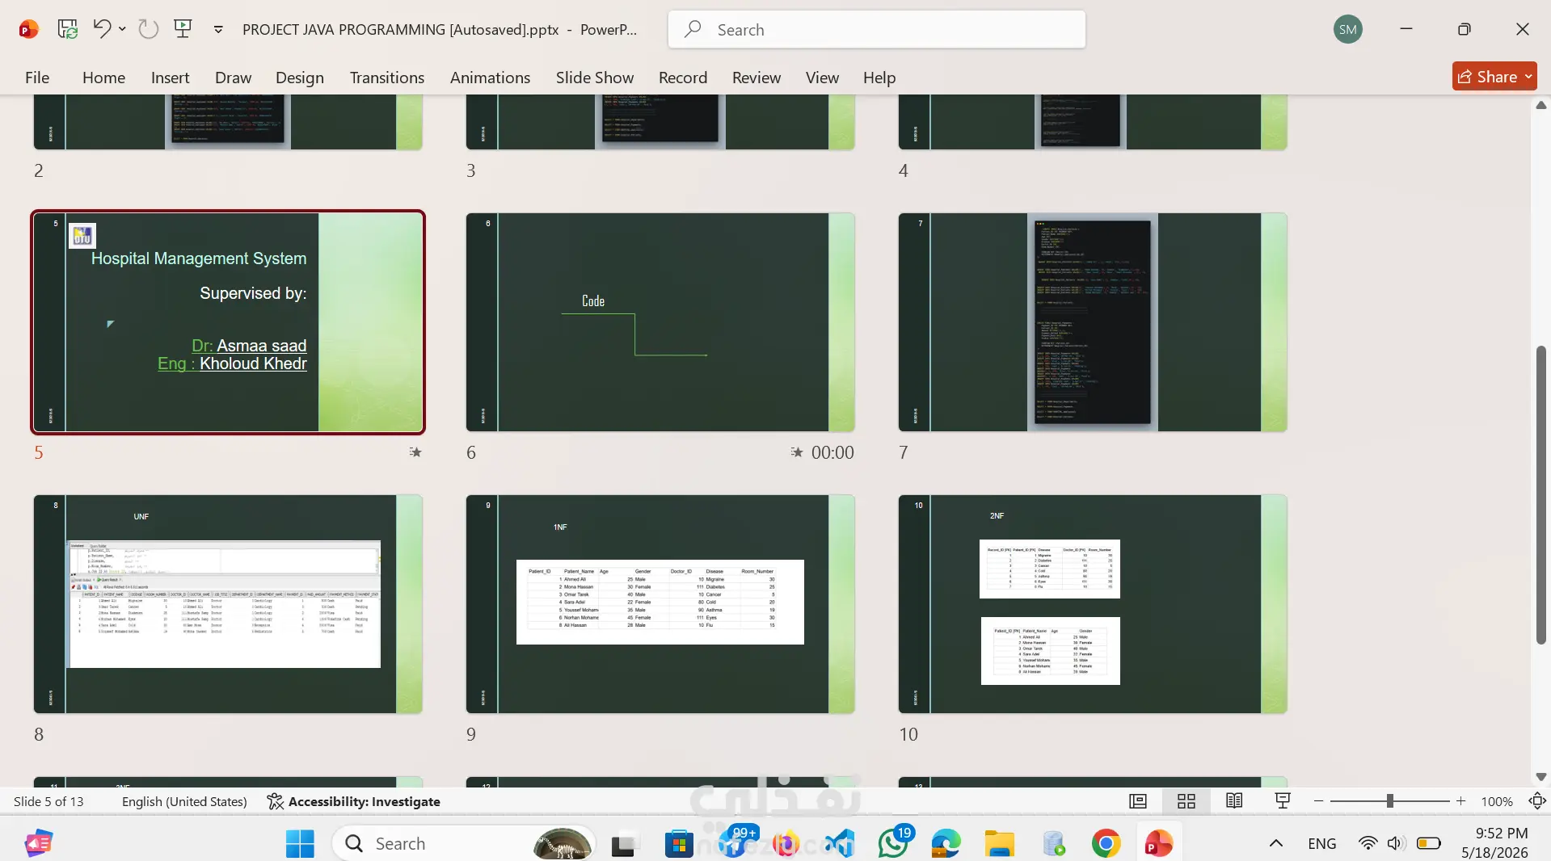
Task: Select slide 2 thumbnail
Action: point(228,122)
